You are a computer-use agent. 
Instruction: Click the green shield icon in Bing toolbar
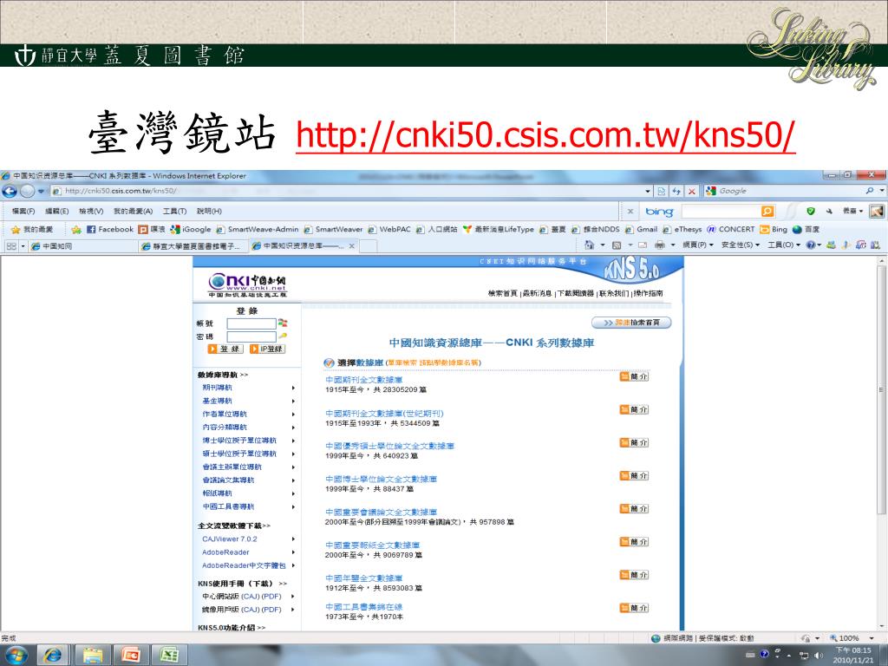click(811, 212)
